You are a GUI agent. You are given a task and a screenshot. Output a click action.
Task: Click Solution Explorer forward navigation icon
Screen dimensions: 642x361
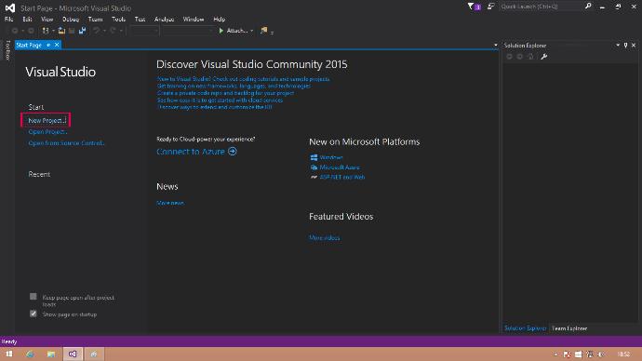coord(519,57)
